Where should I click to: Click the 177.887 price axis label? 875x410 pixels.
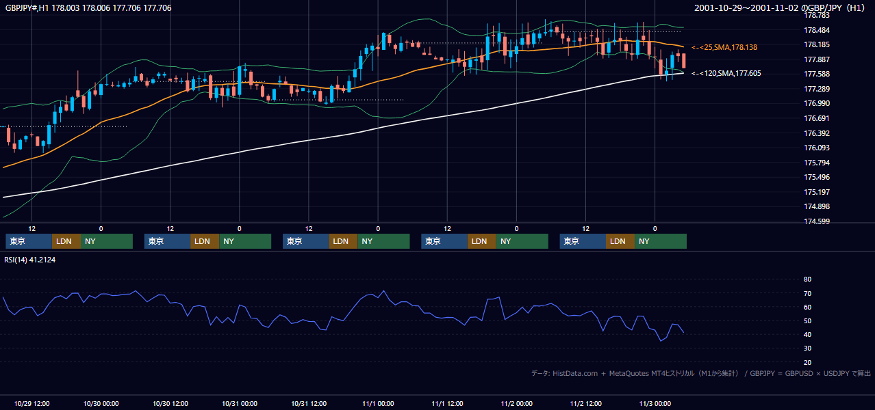[817, 59]
